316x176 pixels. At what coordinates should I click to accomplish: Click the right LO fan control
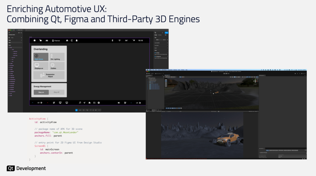point(139,103)
